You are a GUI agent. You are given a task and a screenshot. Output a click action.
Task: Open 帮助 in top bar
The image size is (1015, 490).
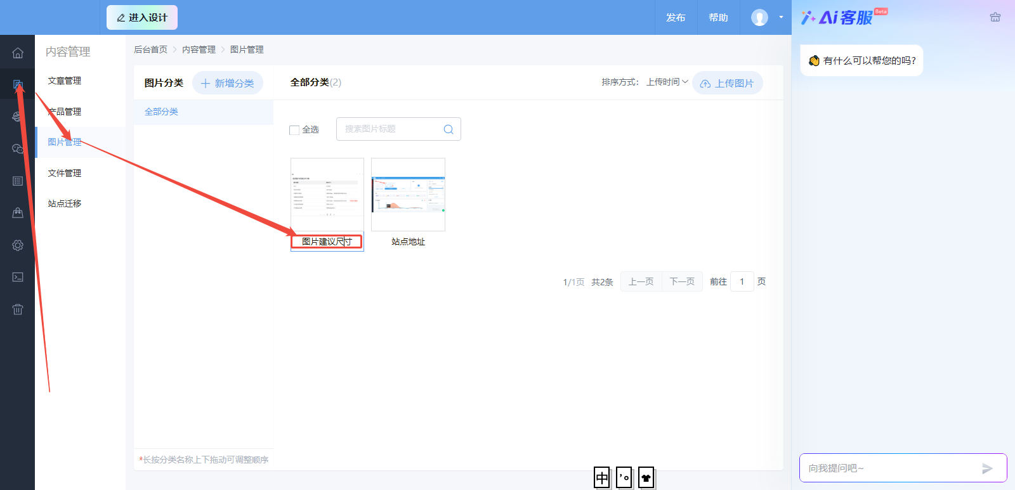tap(718, 18)
